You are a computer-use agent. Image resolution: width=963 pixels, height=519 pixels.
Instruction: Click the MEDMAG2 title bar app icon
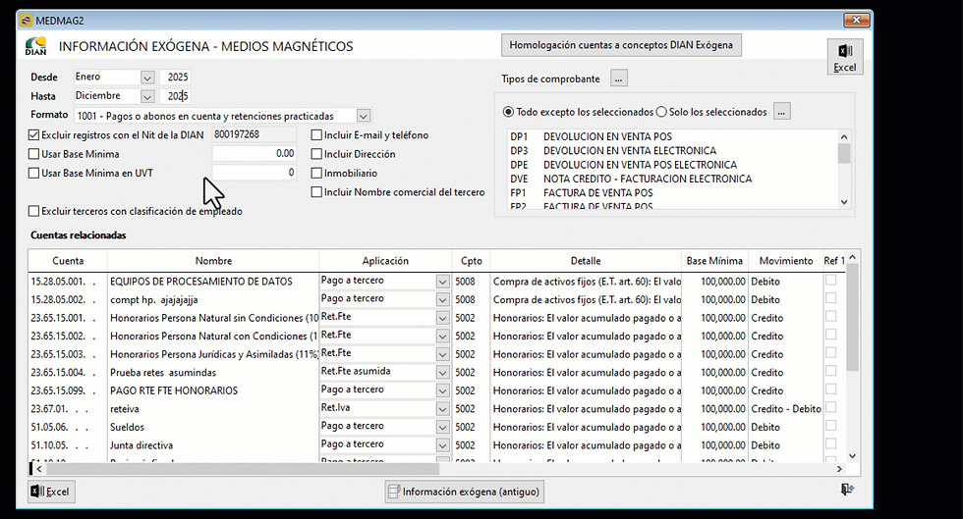tap(27, 21)
